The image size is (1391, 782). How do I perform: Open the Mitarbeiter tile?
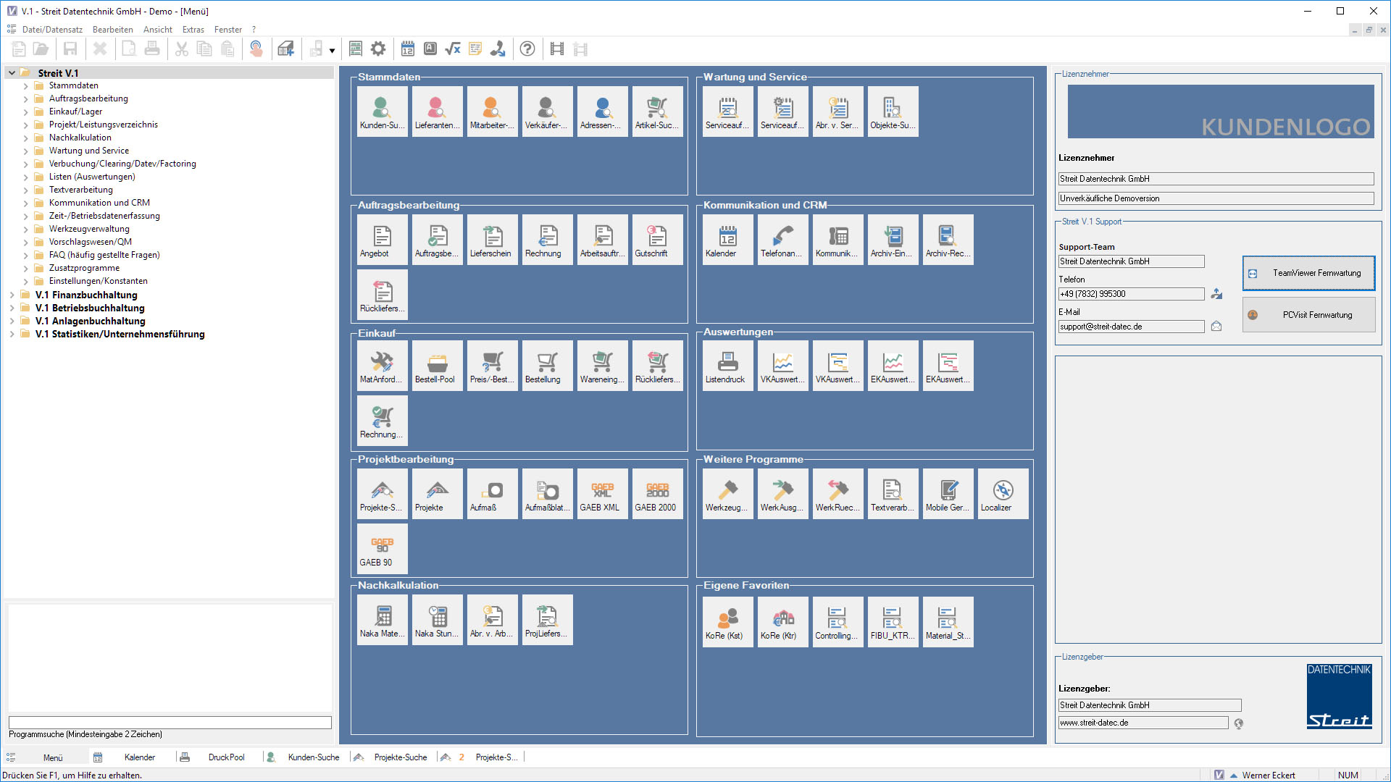pyautogui.click(x=492, y=112)
